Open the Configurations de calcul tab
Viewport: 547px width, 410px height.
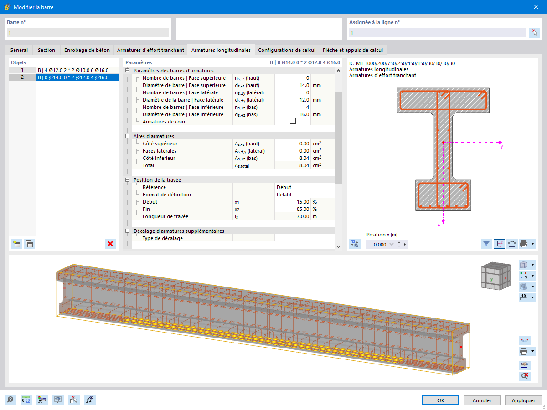[287, 50]
